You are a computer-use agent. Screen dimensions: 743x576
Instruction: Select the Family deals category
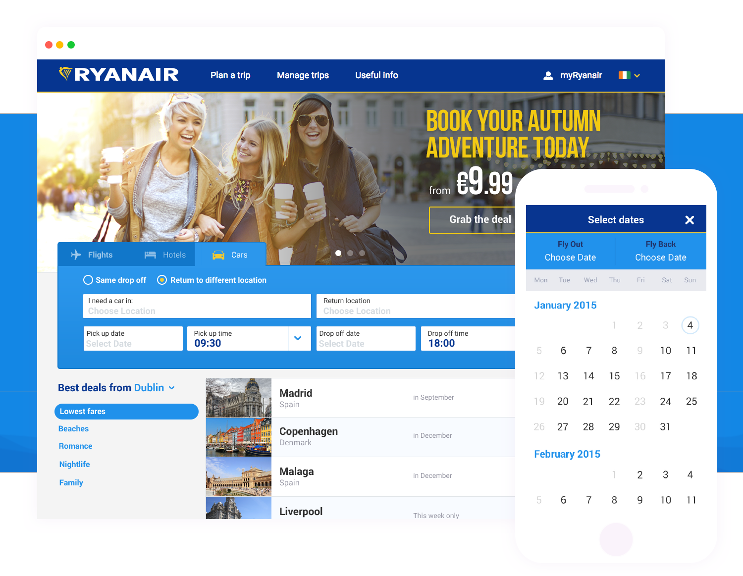(71, 483)
